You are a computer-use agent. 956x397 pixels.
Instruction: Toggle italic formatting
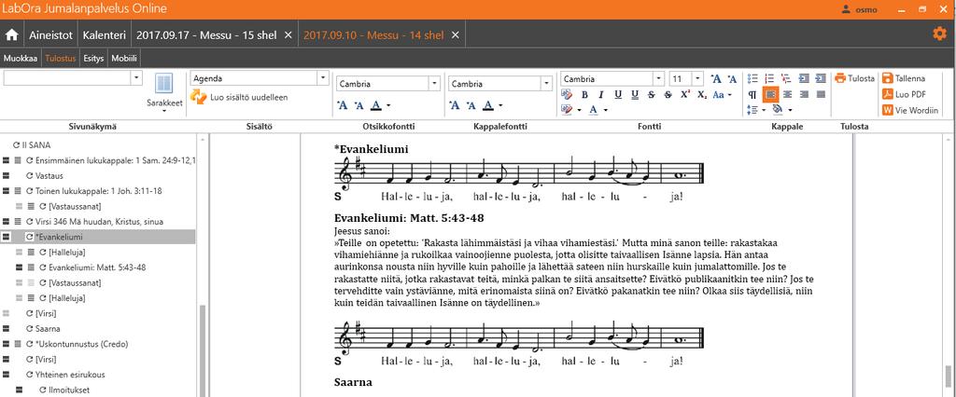601,94
